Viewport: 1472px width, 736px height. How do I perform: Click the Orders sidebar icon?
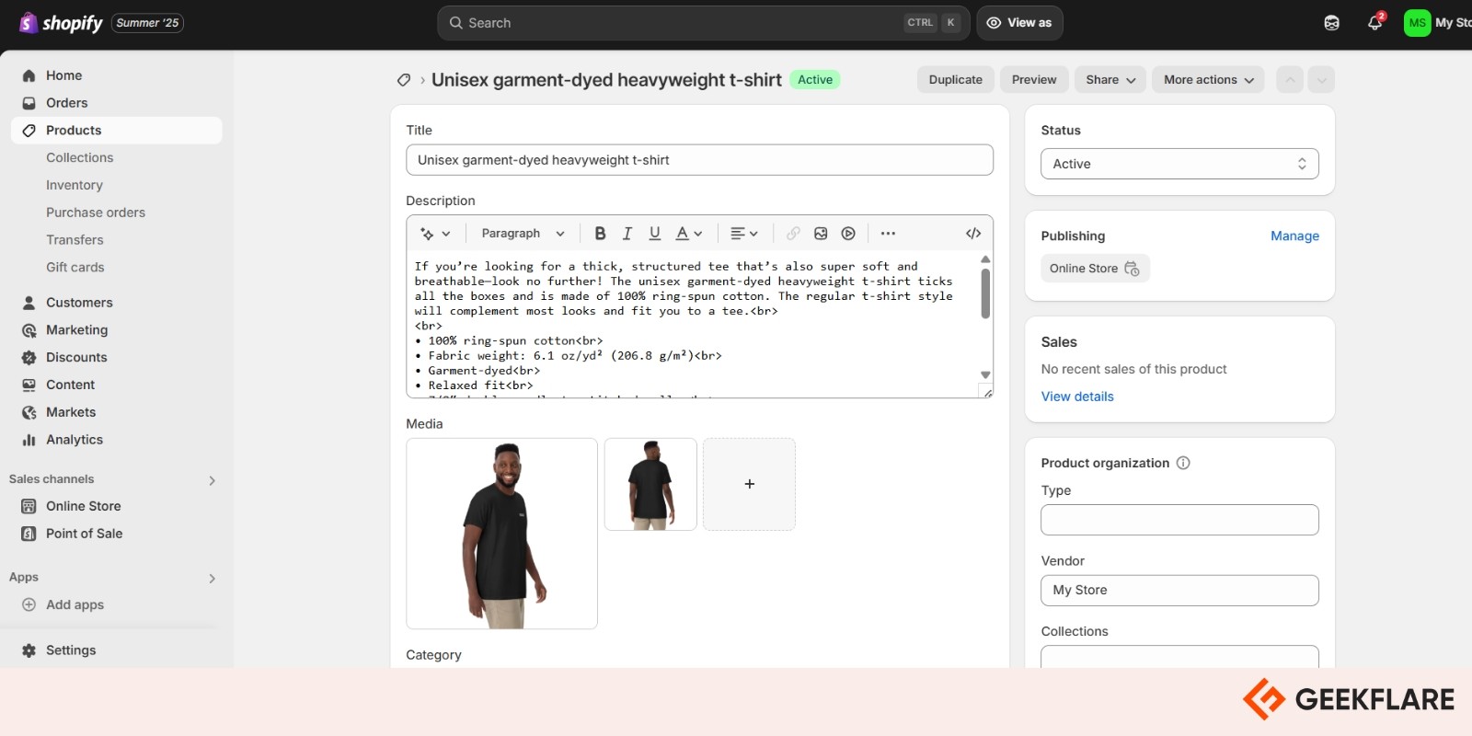click(x=29, y=103)
